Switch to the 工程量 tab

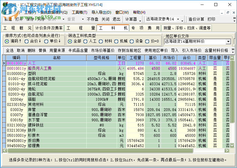[81, 28]
